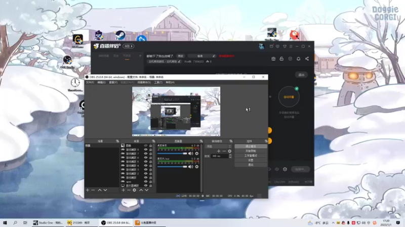Add a new scene with plus icon in Scenes panel
Screen dimensions: 405x227
[x=88, y=190]
